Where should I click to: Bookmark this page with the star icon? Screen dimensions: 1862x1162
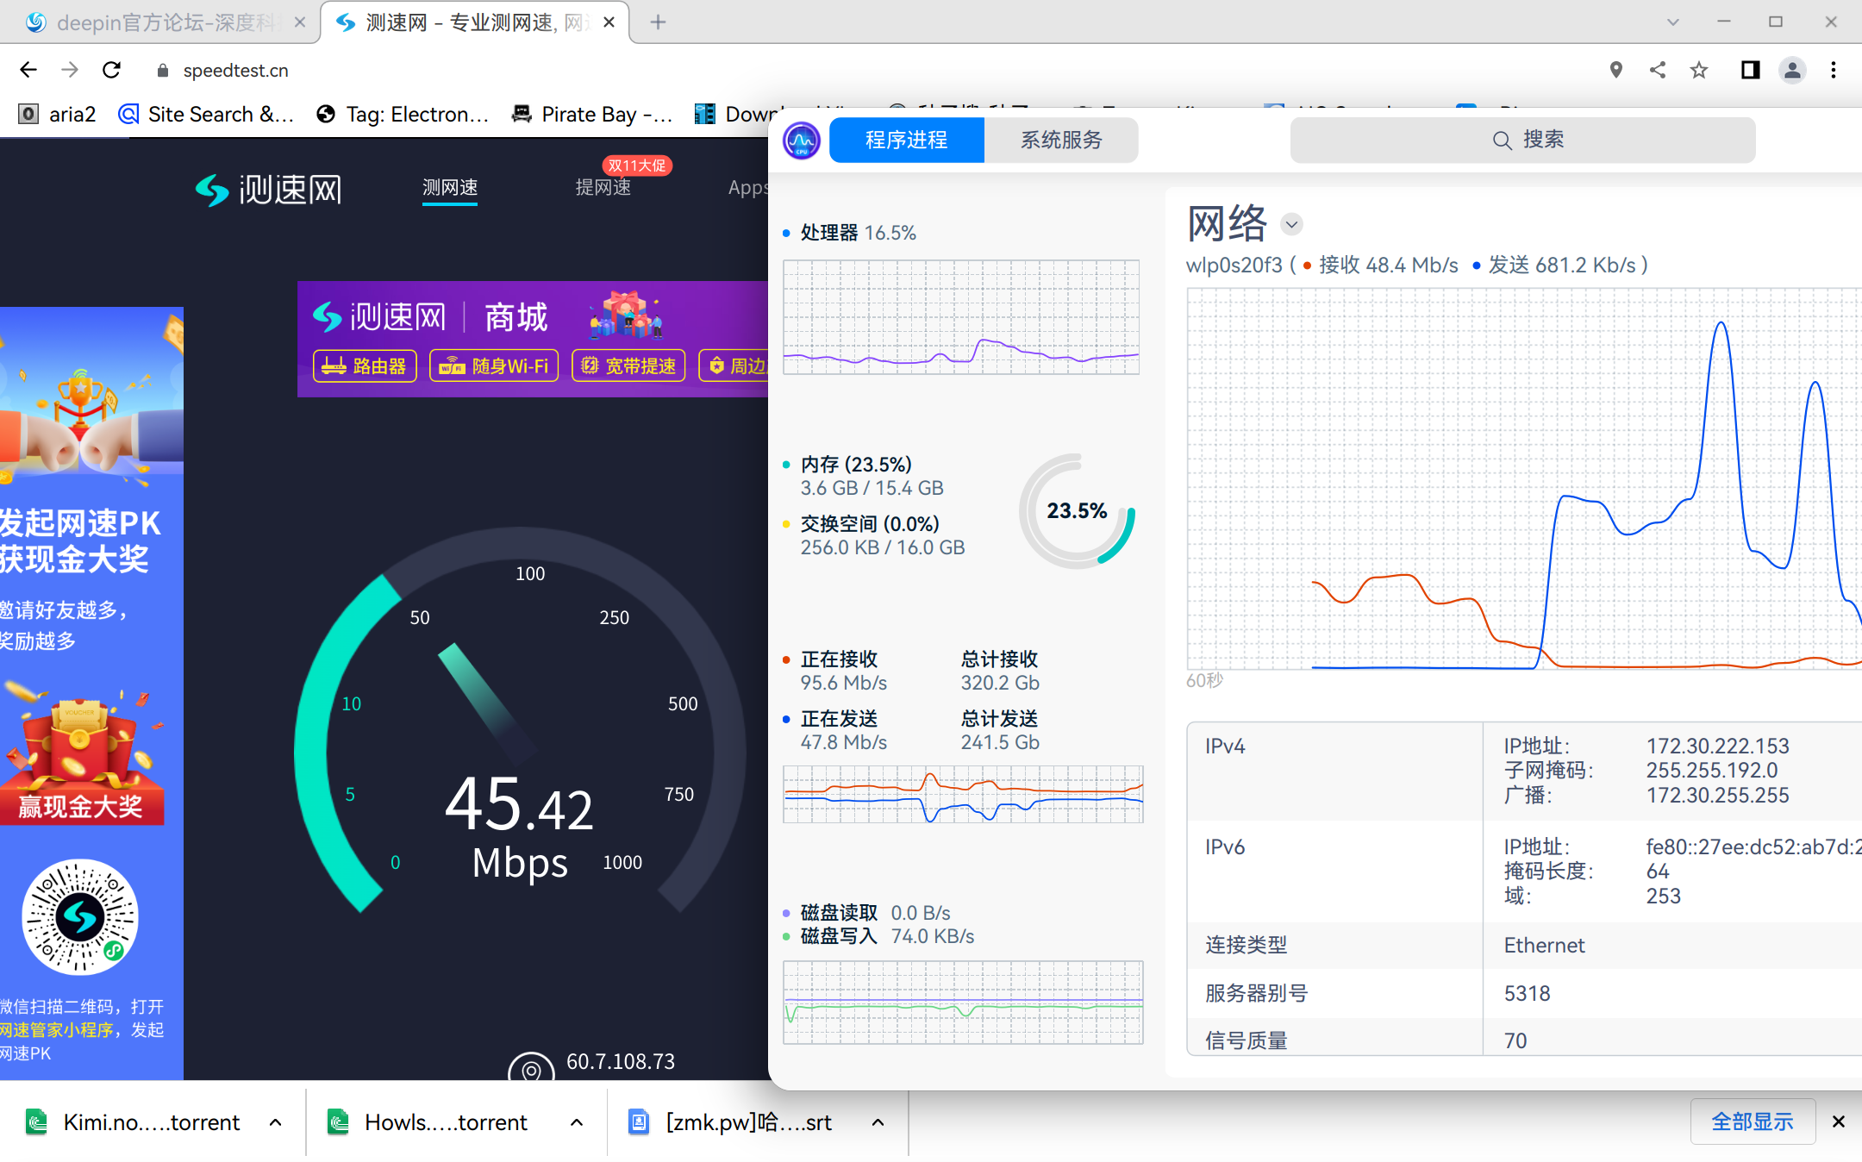click(x=1698, y=70)
